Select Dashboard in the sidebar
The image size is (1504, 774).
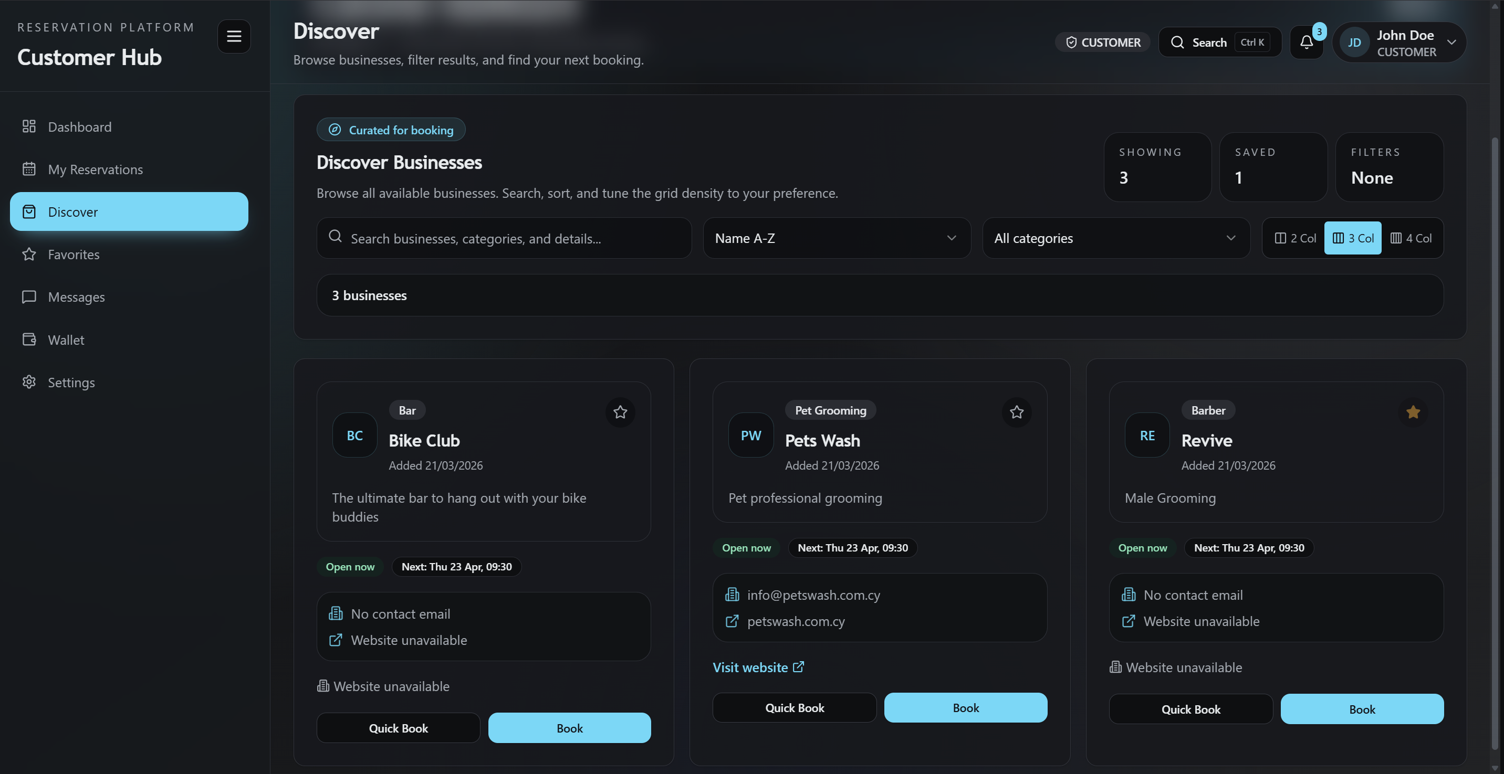[x=79, y=126]
